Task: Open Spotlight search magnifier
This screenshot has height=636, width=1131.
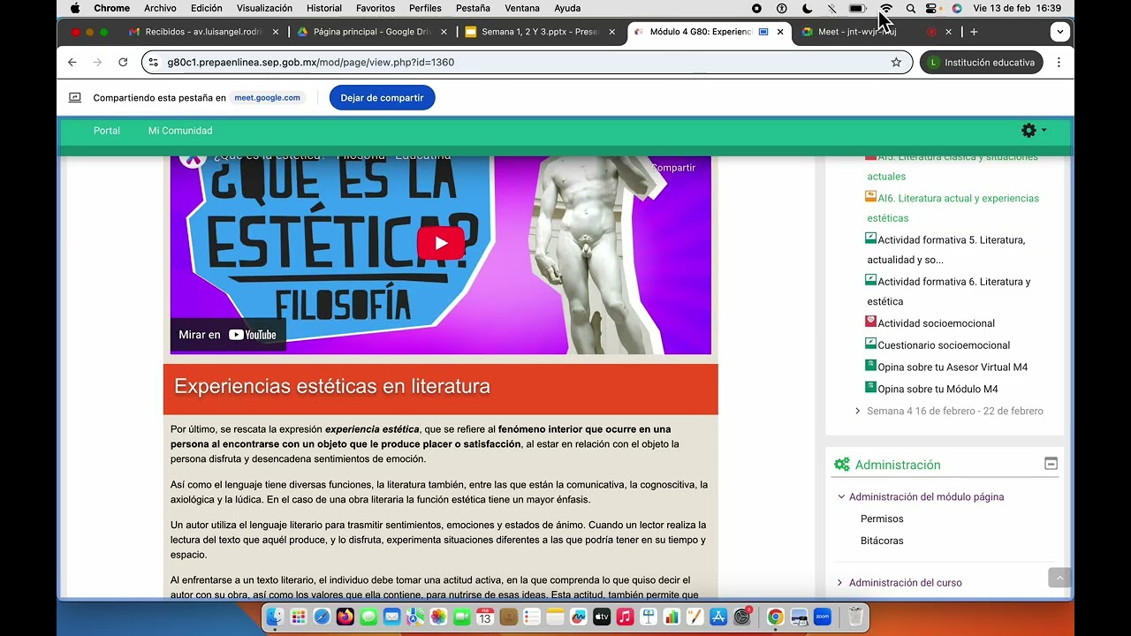Action: pyautogui.click(x=910, y=8)
